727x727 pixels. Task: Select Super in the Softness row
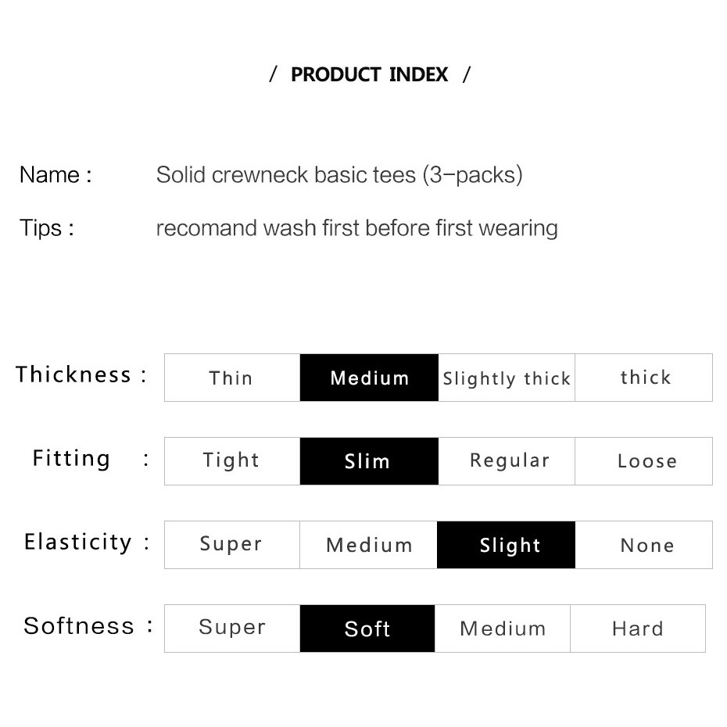231,628
